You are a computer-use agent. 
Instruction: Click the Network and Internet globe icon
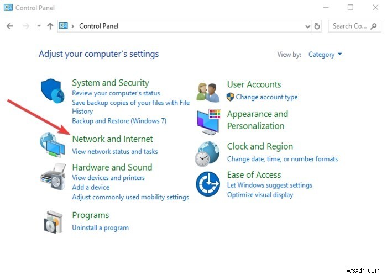(x=53, y=145)
